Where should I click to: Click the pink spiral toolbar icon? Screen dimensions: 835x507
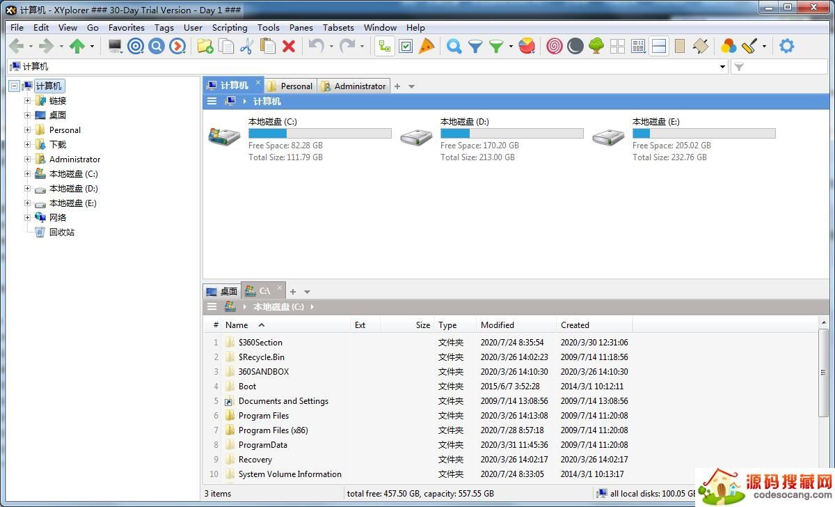(x=554, y=47)
